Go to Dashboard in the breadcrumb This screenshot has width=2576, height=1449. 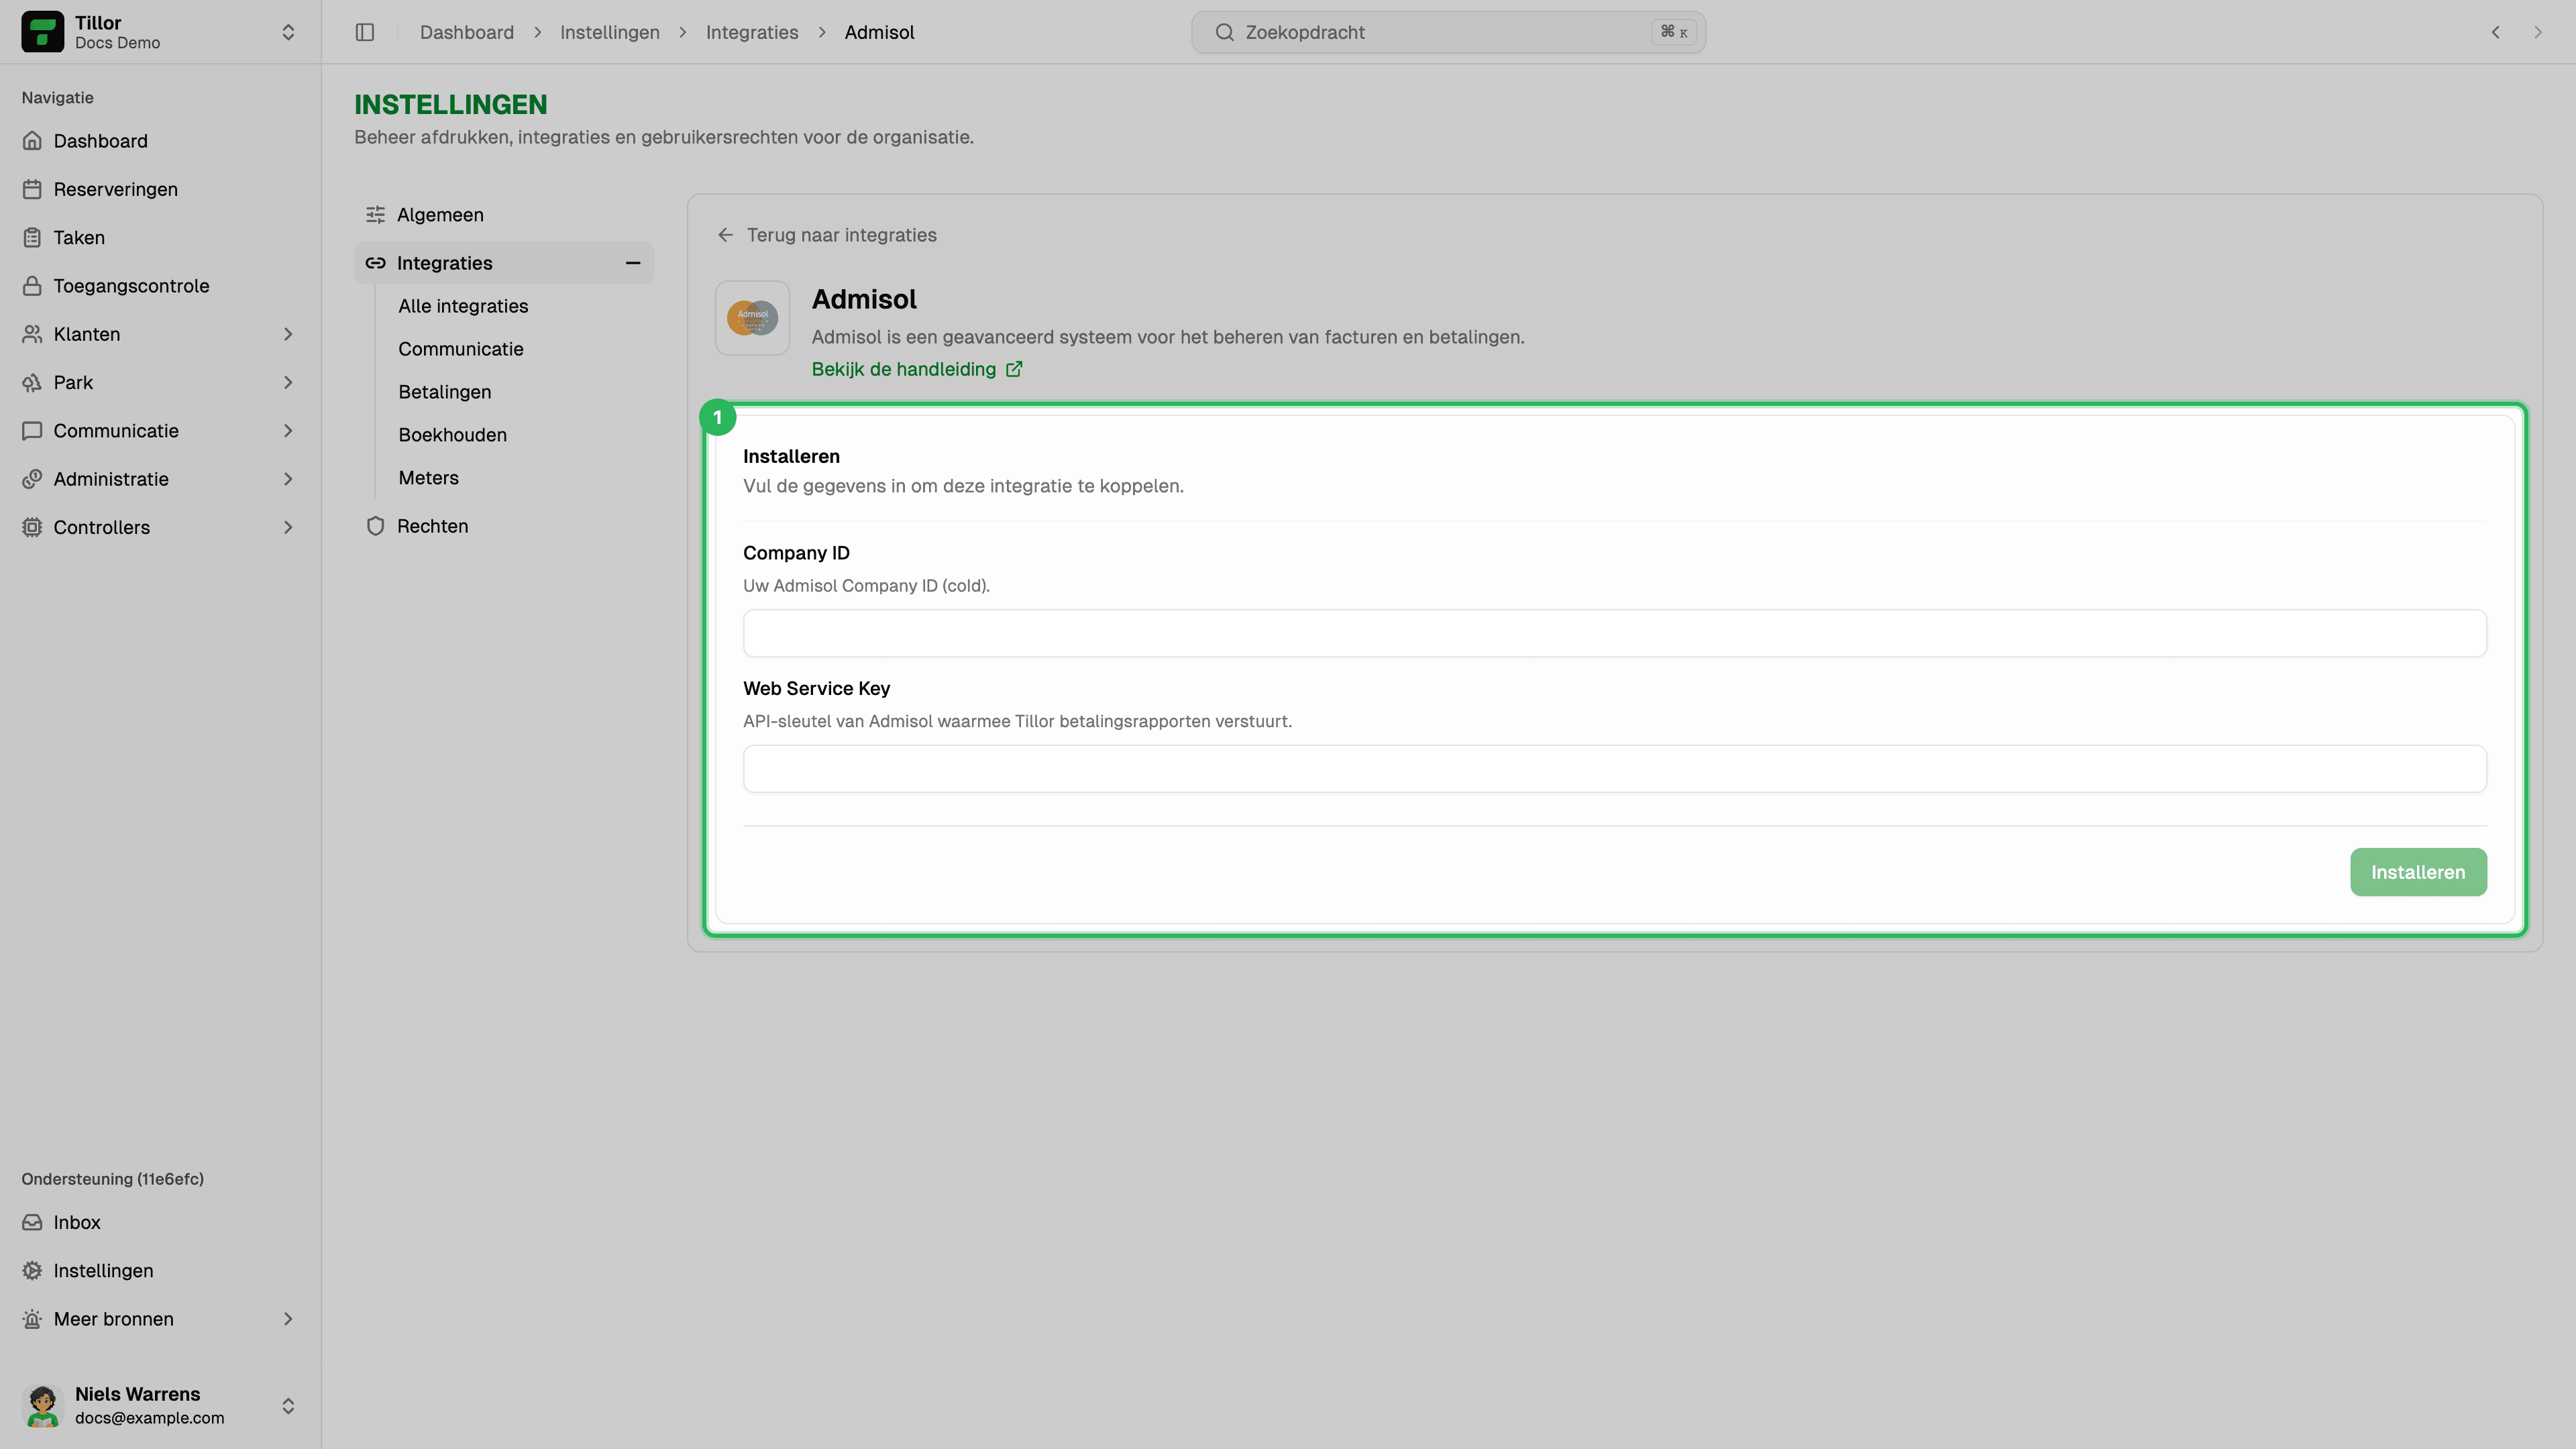click(467, 32)
